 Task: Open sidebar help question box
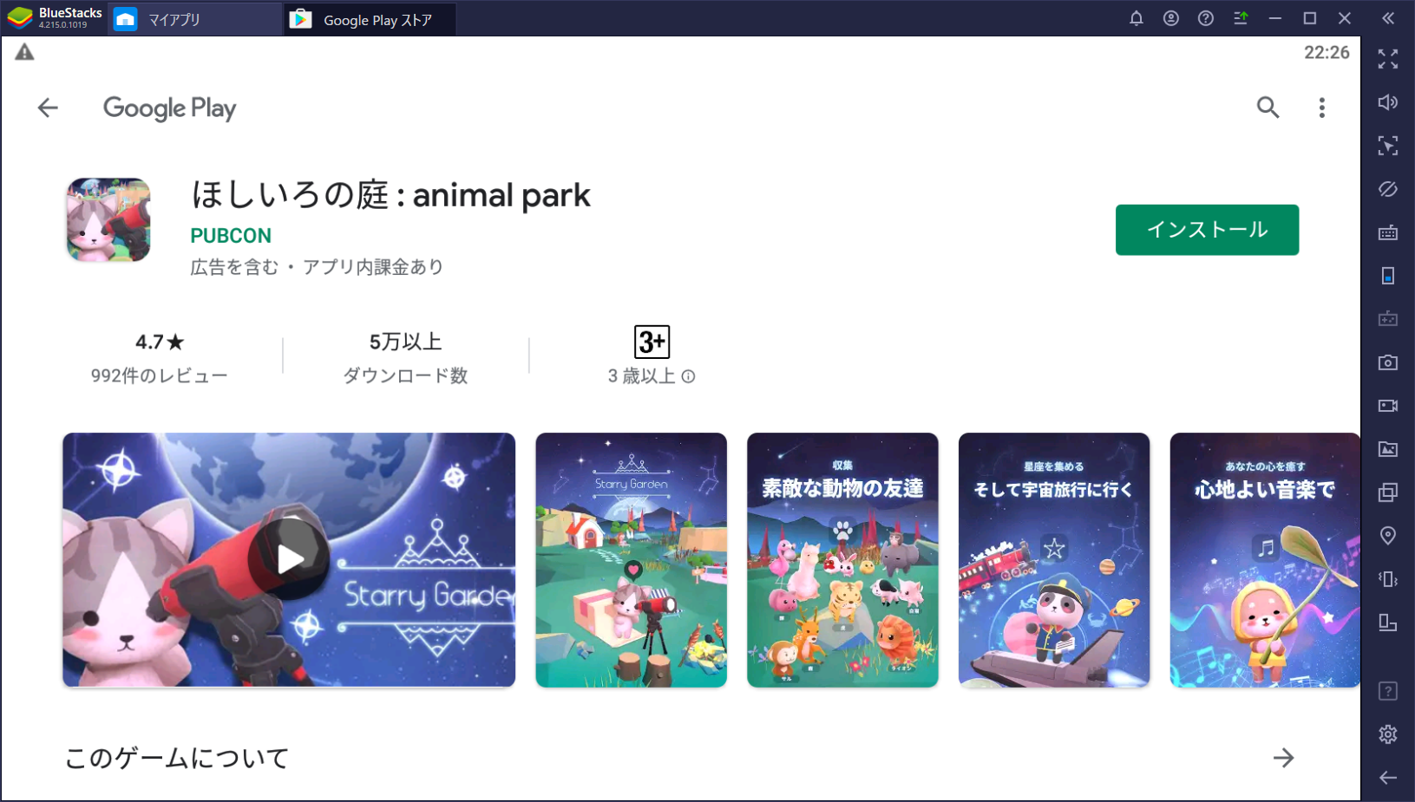pos(1388,691)
